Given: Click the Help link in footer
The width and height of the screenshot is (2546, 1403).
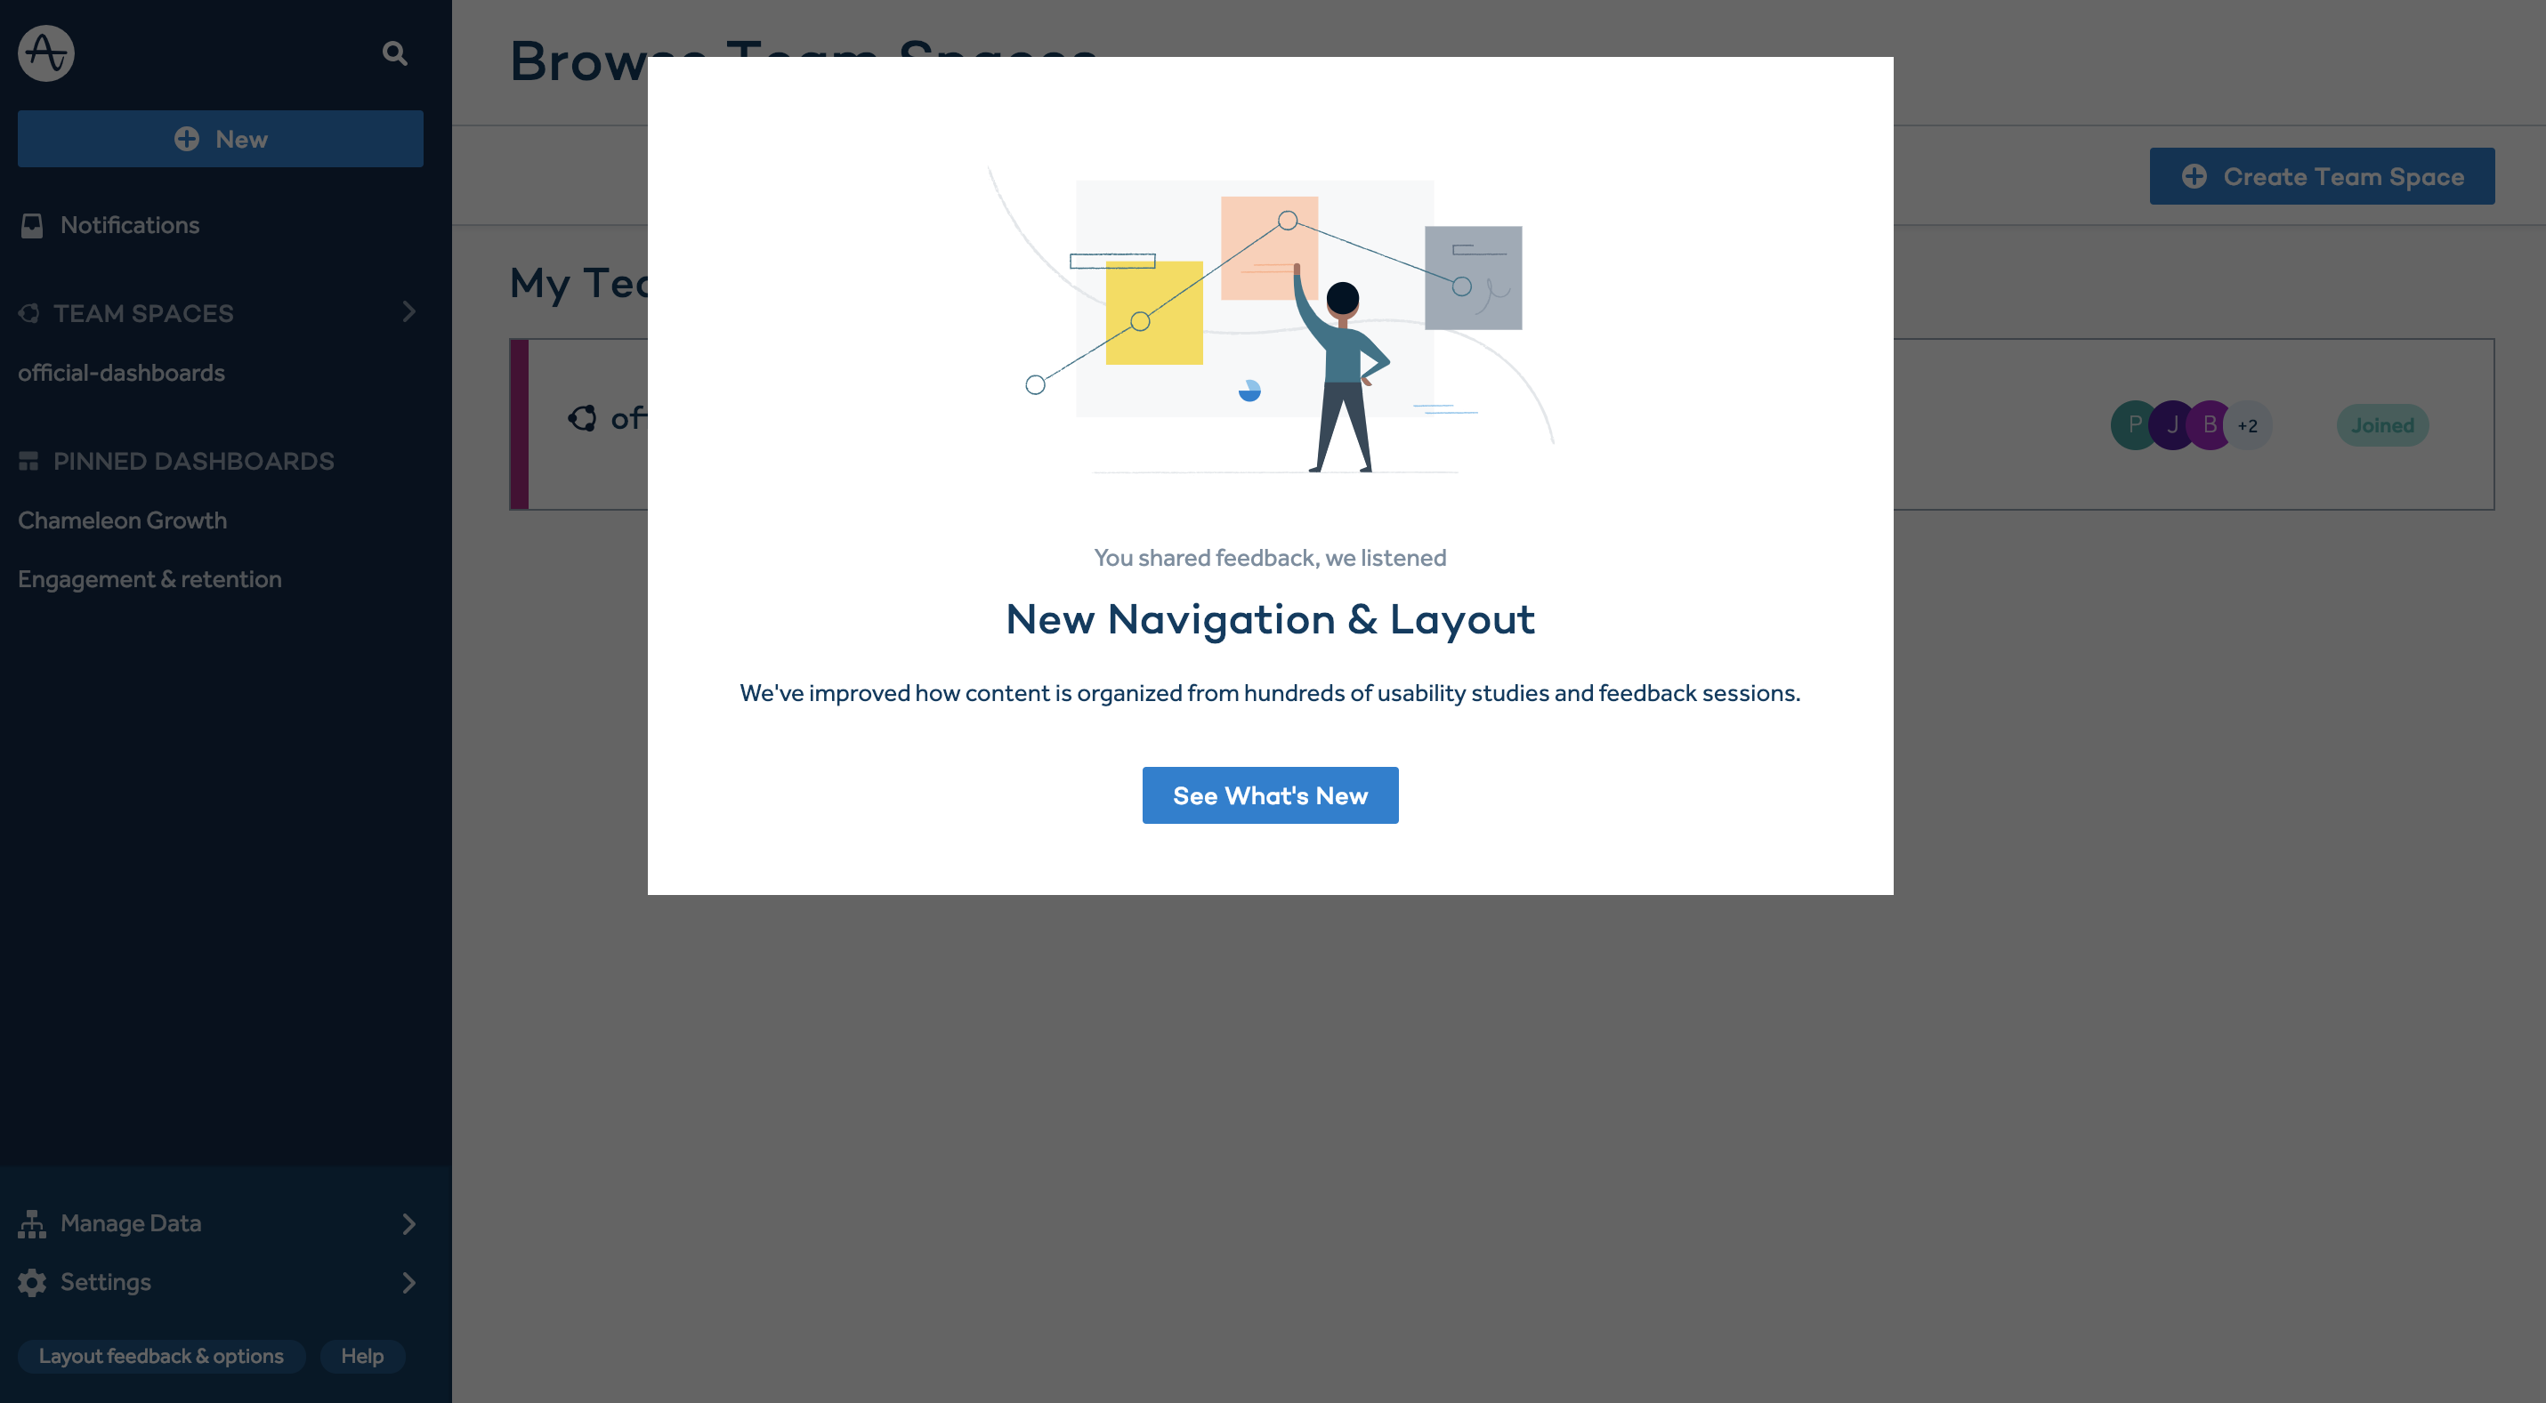Looking at the screenshot, I should pyautogui.click(x=361, y=1355).
